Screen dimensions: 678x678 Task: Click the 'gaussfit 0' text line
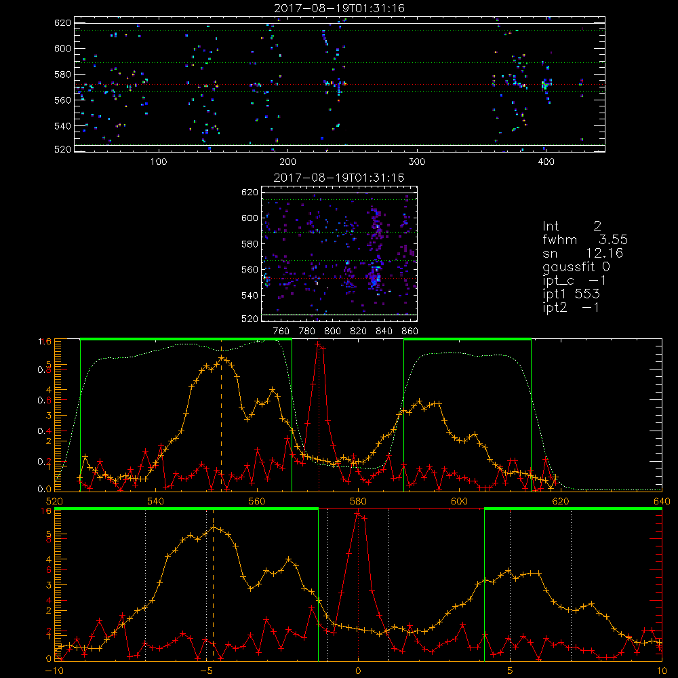pos(576,266)
